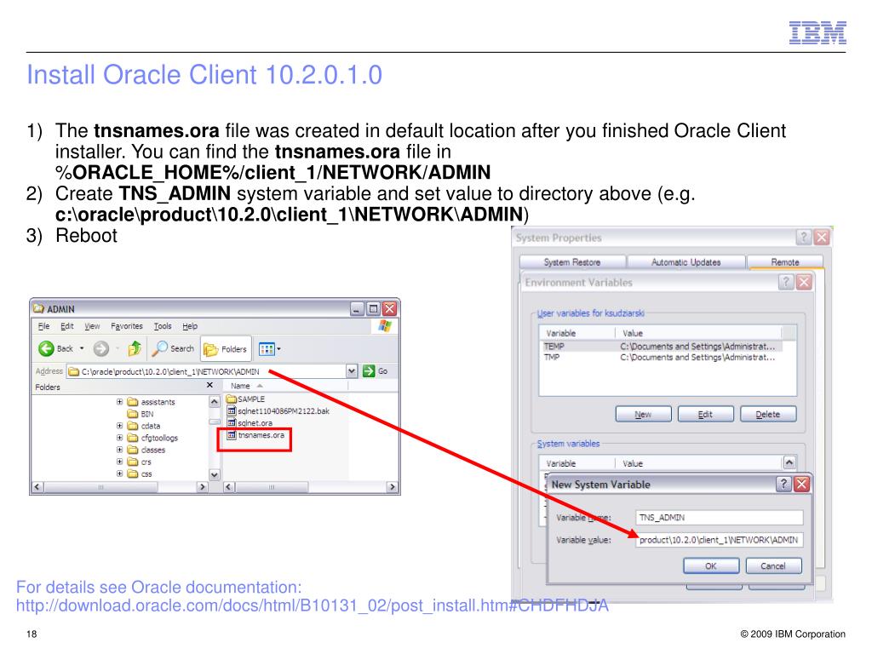This screenshot has height=654, width=872.
Task: Maximize the ADMIN window
Action: [x=374, y=308]
